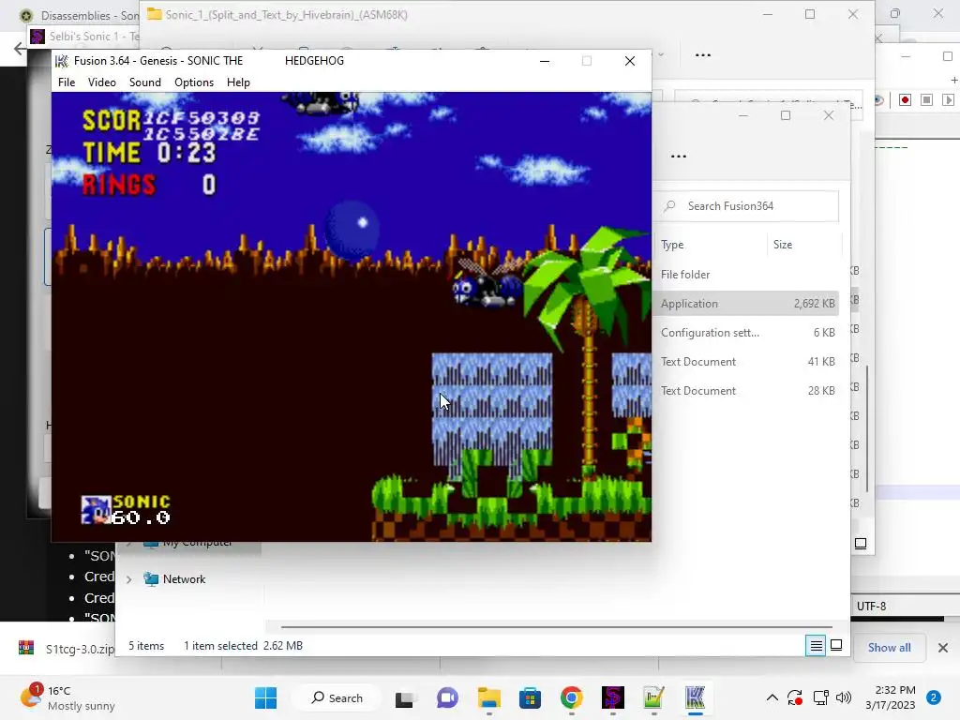The height and width of the screenshot is (720, 960).
Task: Click the Kega Fusion taskbar icon
Action: click(695, 697)
